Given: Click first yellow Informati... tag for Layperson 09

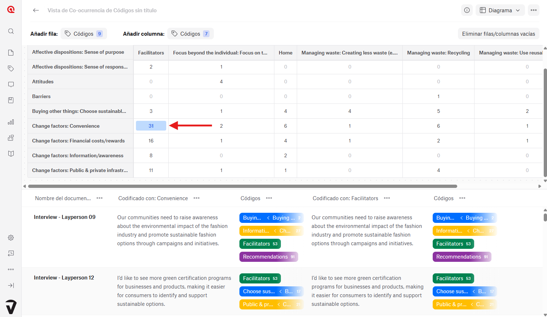Looking at the screenshot, I should point(271,231).
